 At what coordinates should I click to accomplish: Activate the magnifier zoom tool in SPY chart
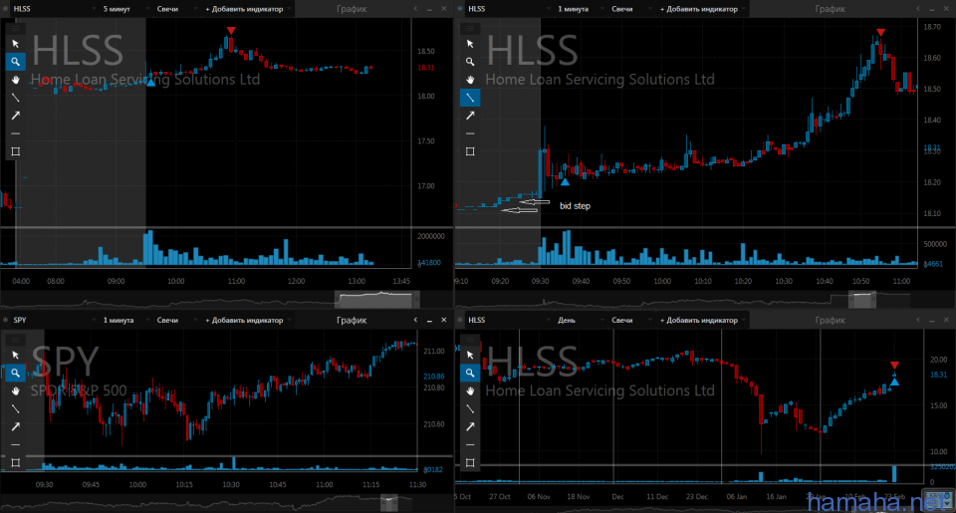15,374
